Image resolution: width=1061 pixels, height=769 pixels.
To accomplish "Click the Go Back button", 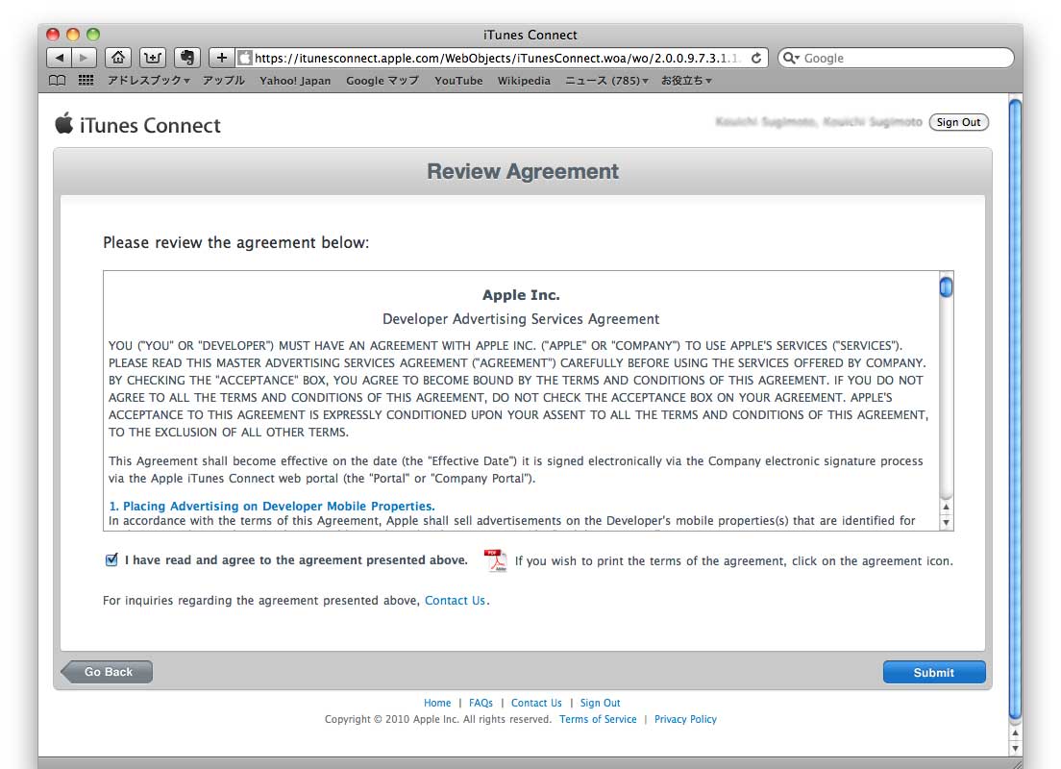I will pos(107,672).
